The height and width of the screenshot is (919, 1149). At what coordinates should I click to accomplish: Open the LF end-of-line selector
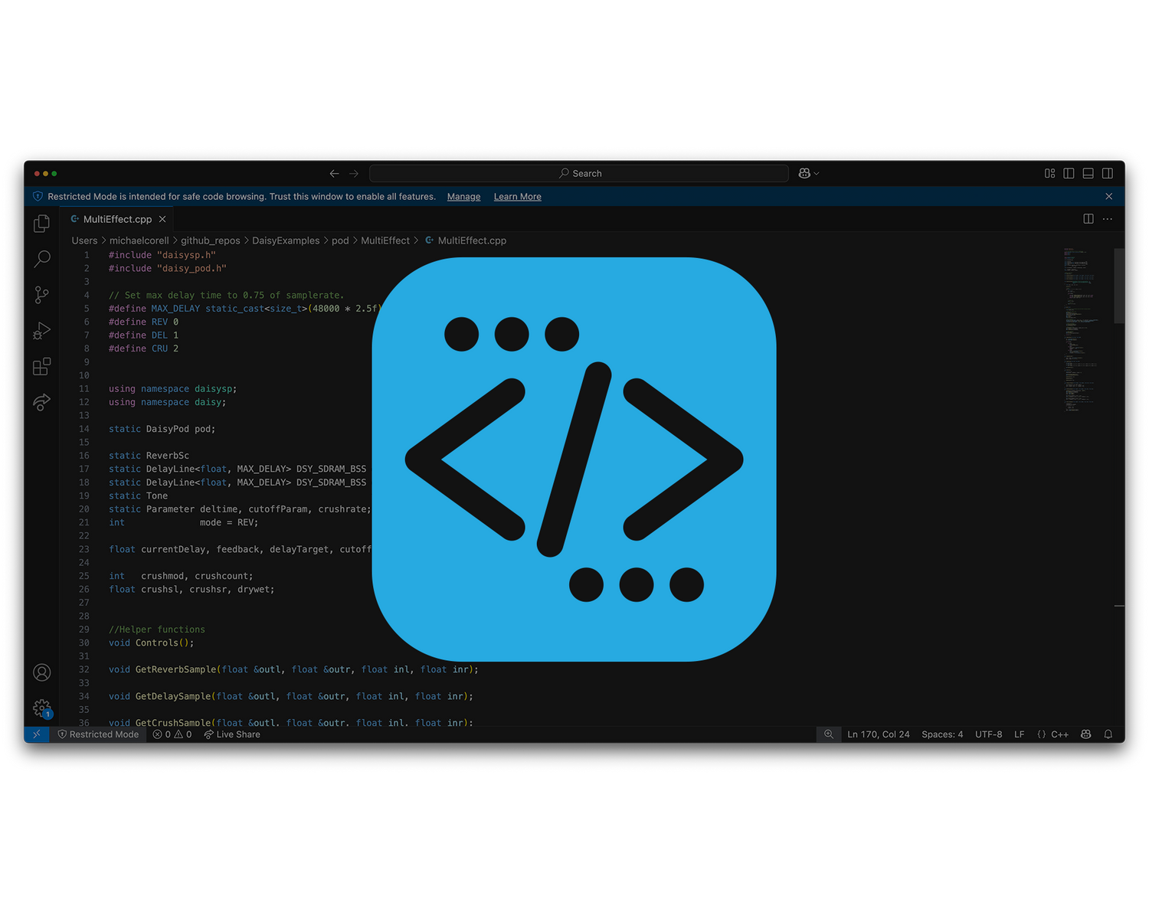[1020, 734]
